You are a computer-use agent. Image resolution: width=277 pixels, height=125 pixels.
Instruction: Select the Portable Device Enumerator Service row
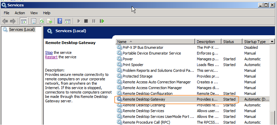pos(193,53)
